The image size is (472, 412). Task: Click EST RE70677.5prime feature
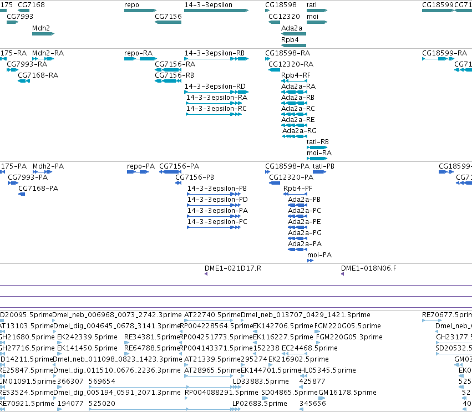pos(432,321)
